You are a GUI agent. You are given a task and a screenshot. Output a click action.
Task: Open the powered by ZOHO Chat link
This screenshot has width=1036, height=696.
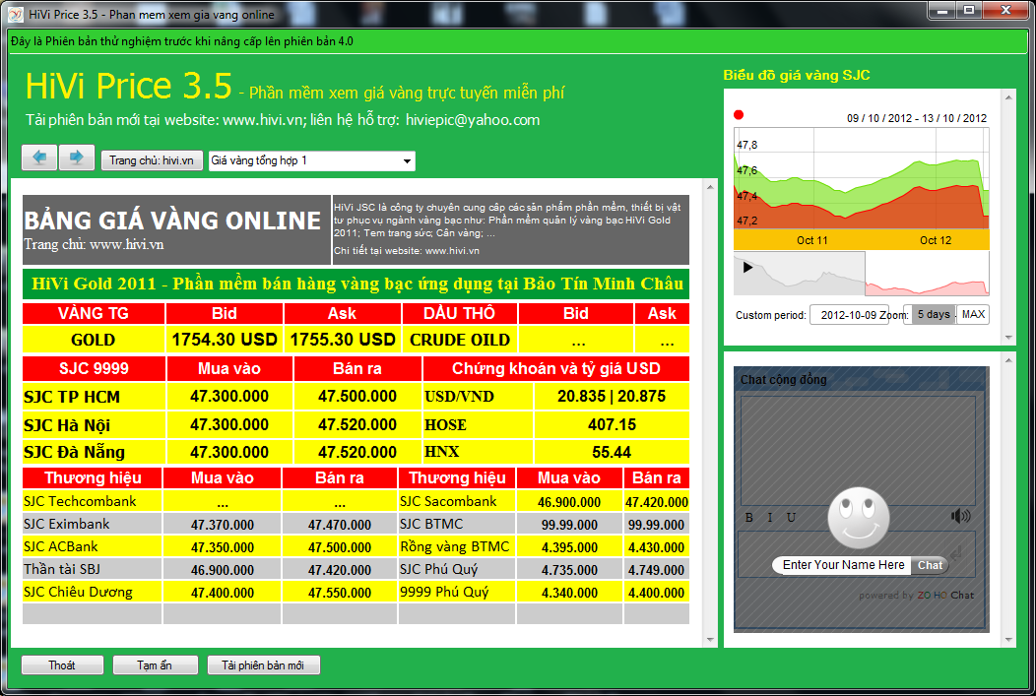[x=916, y=595]
